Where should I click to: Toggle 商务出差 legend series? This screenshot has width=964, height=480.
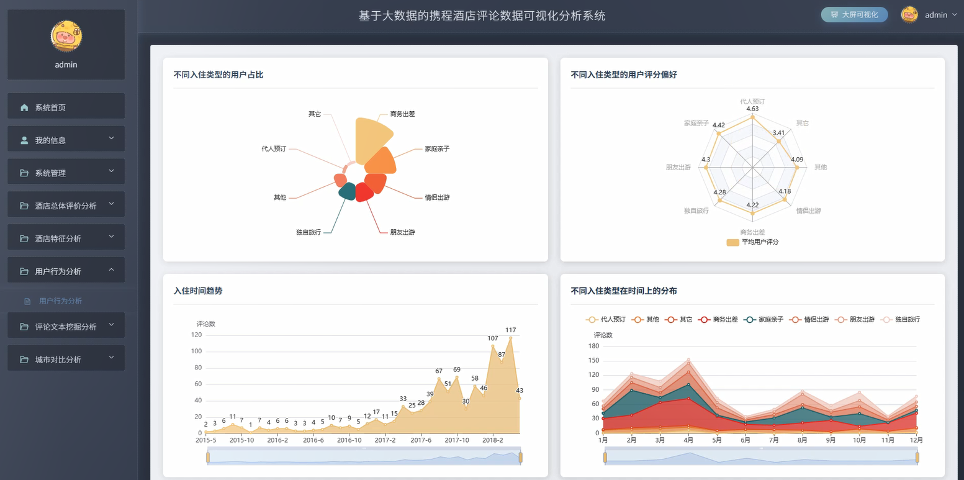717,319
